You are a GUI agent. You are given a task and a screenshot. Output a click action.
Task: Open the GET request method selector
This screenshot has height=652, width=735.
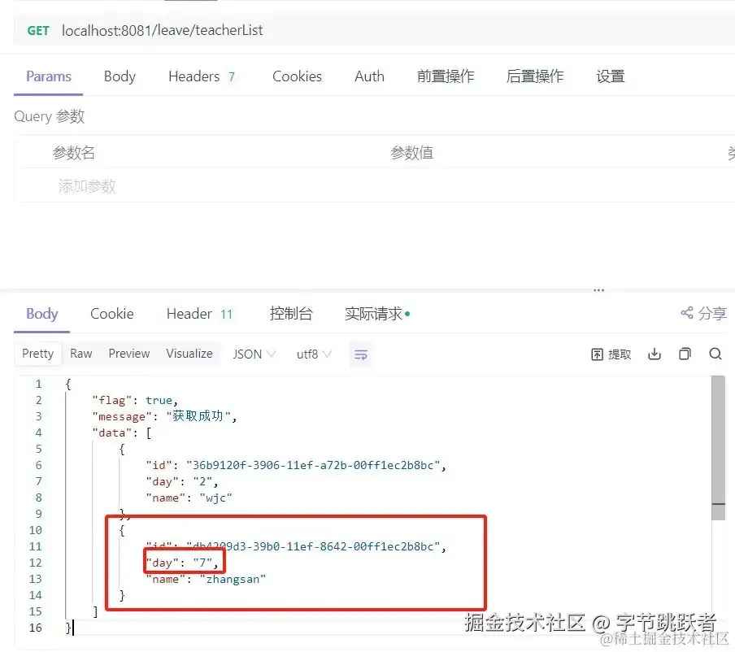(x=37, y=30)
